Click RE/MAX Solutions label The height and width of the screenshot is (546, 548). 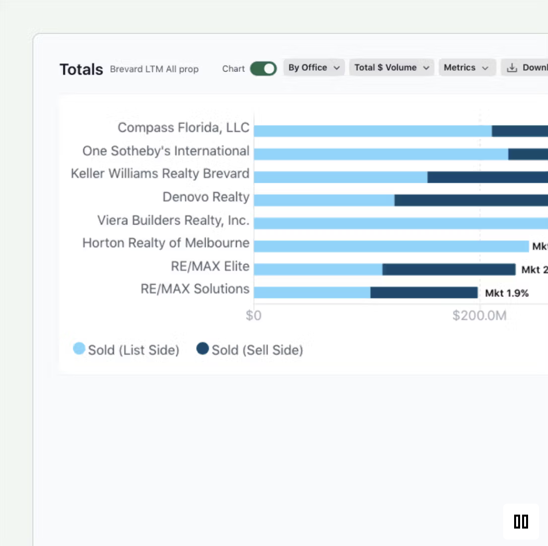pos(195,289)
